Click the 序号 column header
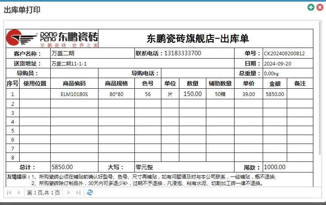Image resolution: width=326 pixels, height=205 pixels. click(13, 83)
